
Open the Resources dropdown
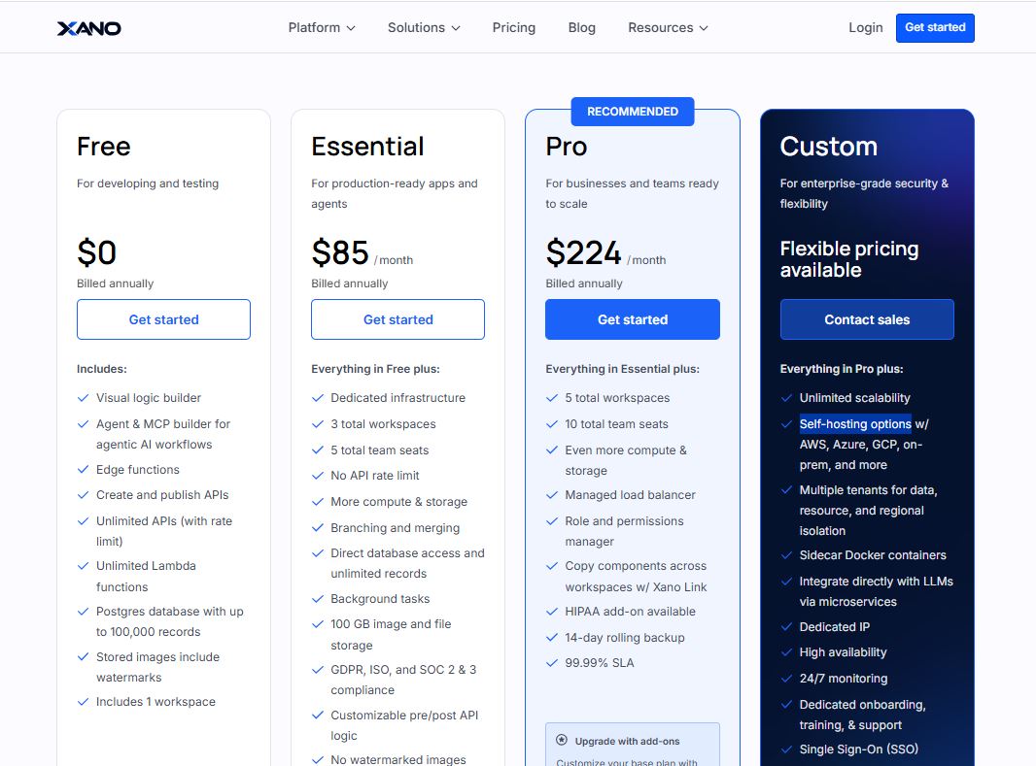pyautogui.click(x=668, y=28)
